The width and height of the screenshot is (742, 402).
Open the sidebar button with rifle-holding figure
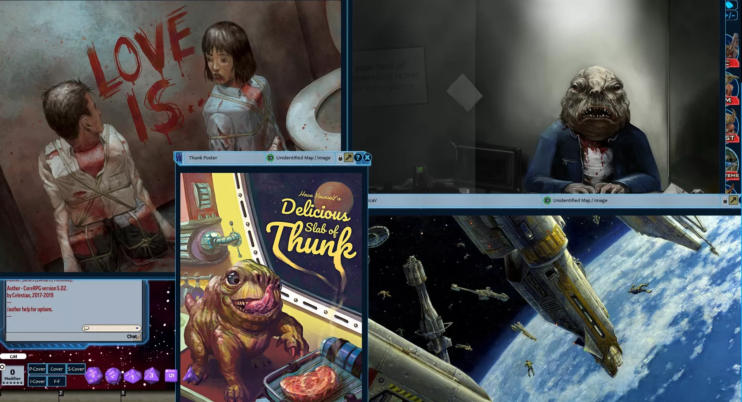(x=732, y=50)
